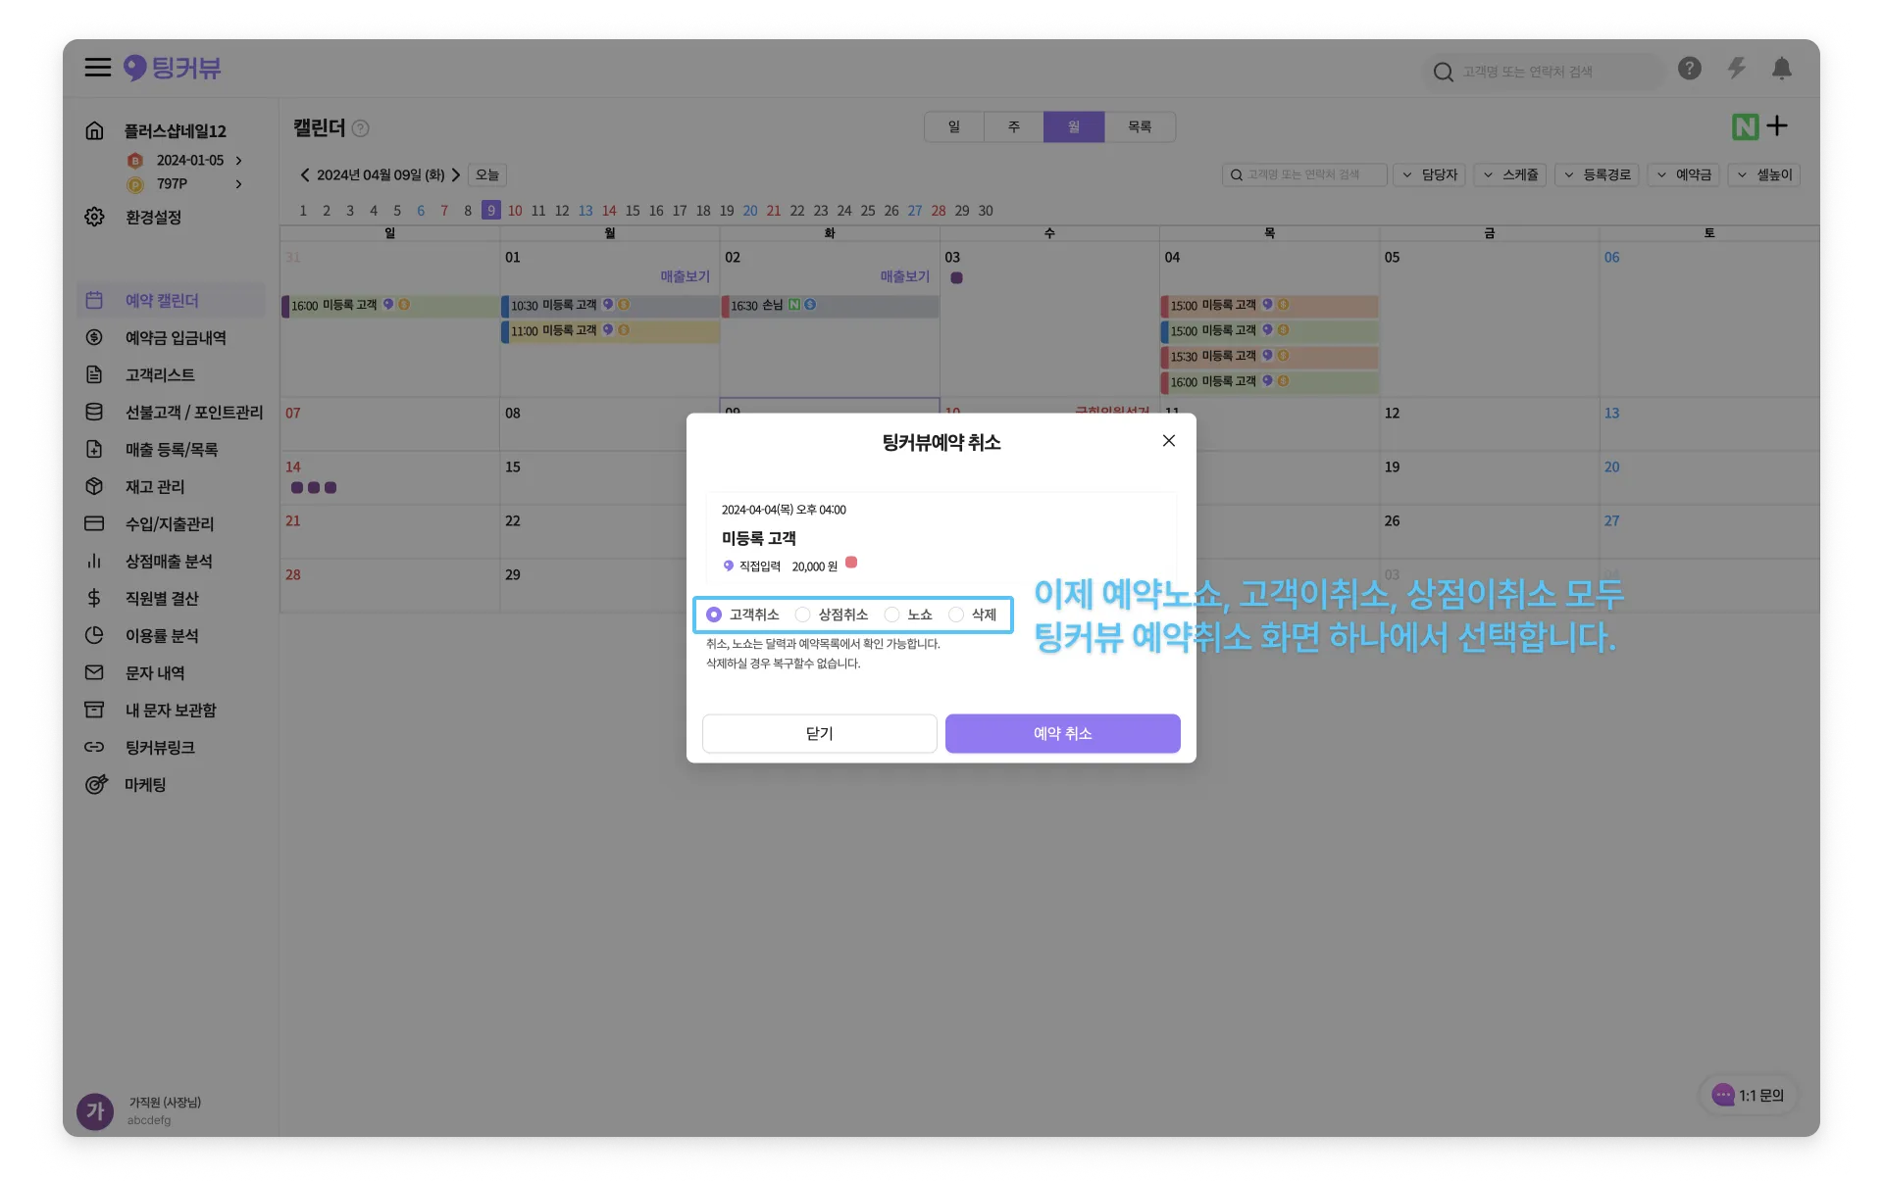The width and height of the screenshot is (1883, 1181).
Task: Open the 셀높이 dropdown
Action: coord(1763,175)
